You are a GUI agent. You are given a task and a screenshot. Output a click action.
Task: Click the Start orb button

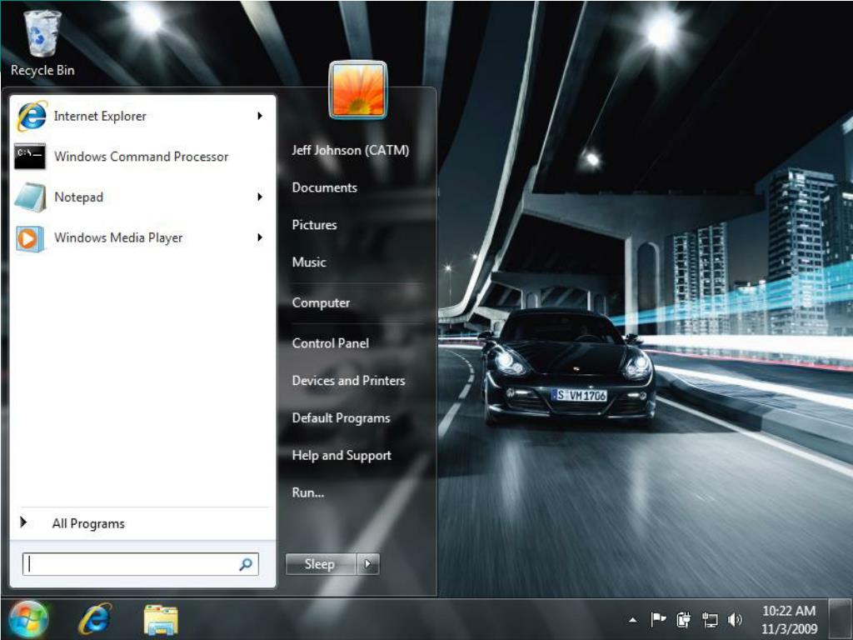click(x=27, y=619)
